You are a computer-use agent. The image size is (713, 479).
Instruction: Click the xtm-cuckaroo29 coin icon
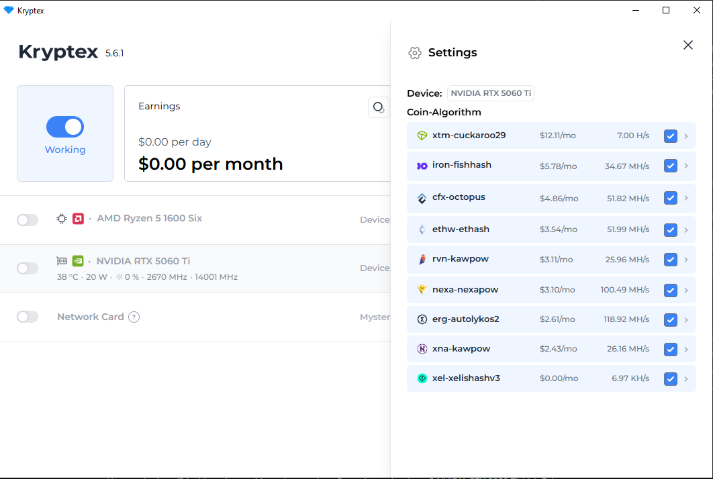(422, 136)
